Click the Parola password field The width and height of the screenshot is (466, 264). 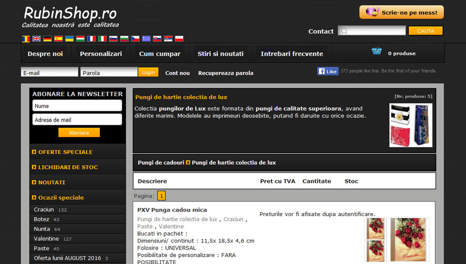pos(109,72)
